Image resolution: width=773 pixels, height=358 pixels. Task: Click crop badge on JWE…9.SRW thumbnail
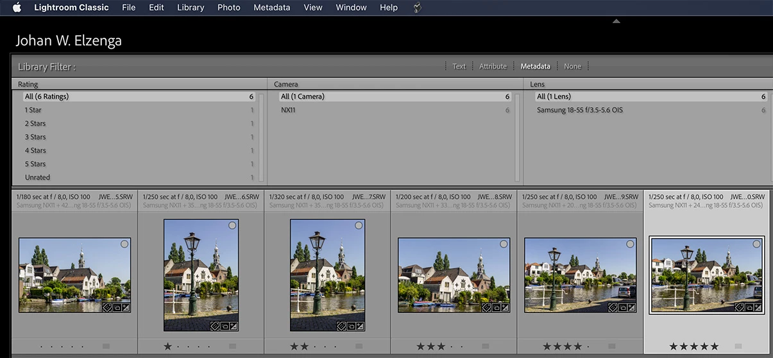622,307
